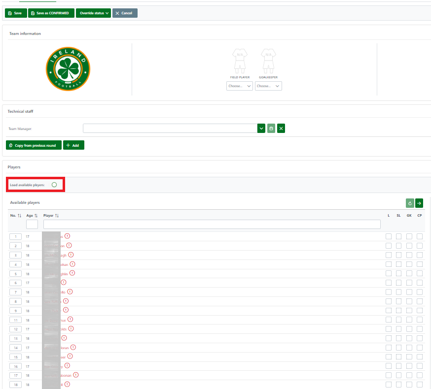Screen dimensions: 431x389
Task: Sort the table by the Player column
Action: [x=51, y=216]
